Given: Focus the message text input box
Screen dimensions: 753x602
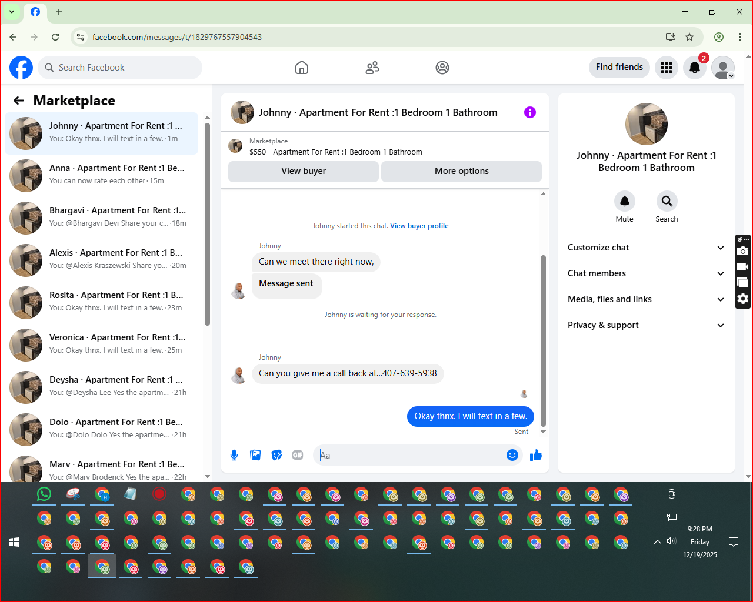Looking at the screenshot, I should (409, 455).
